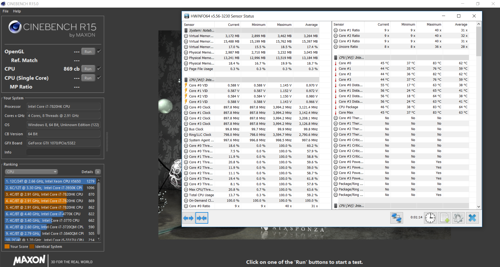
Task: Select ranking row Intel Core i7-3720QM
Action: tap(50, 227)
